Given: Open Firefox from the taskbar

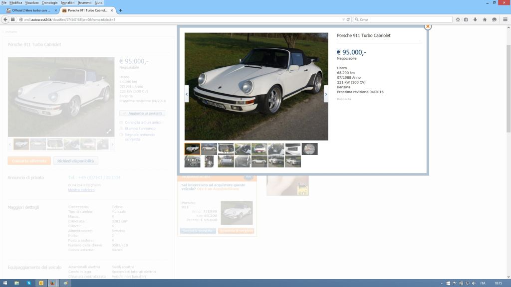Looking at the screenshot, I should pos(52,283).
